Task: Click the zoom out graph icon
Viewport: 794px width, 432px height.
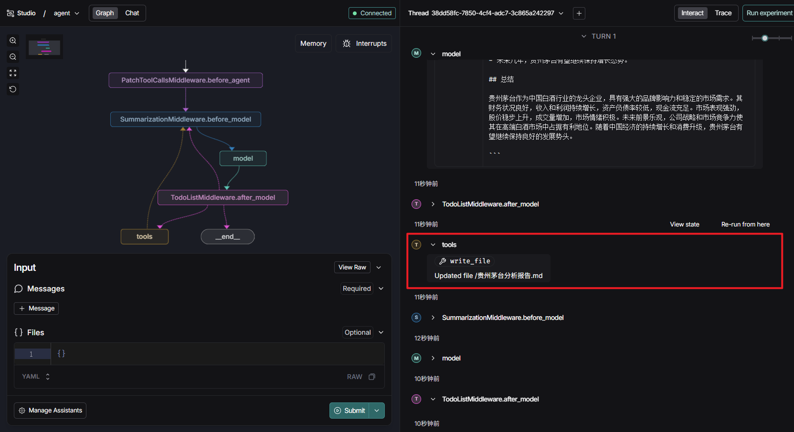Action: 13,57
